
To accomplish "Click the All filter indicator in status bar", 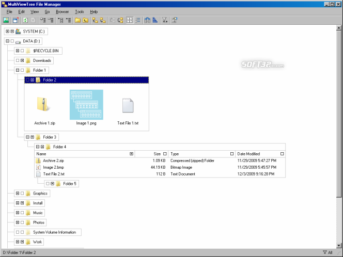I will click(328, 252).
